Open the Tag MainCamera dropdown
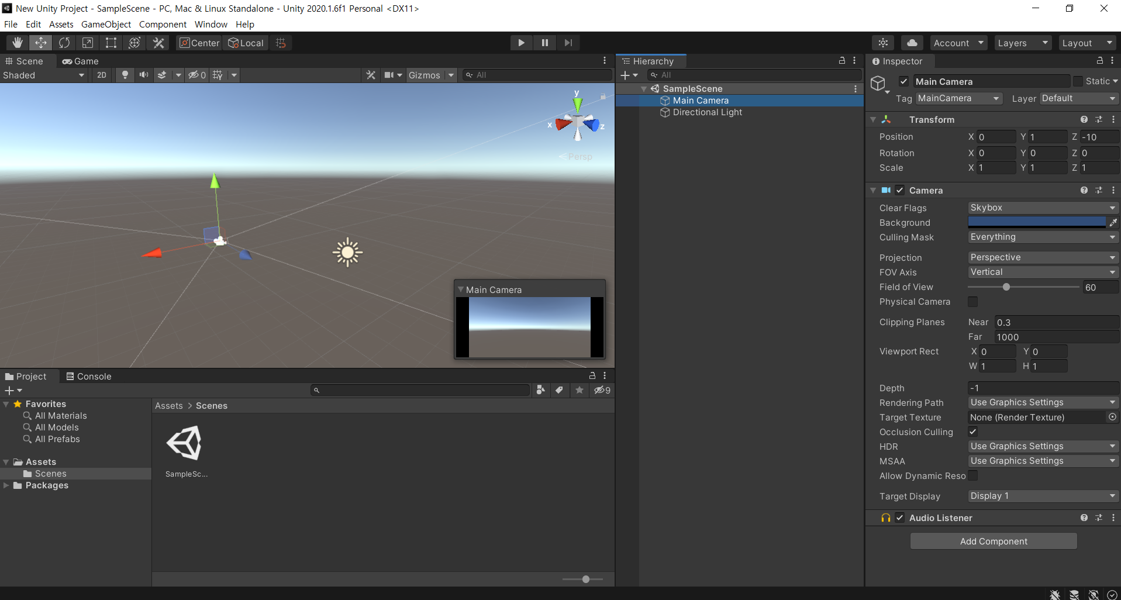 (959, 98)
